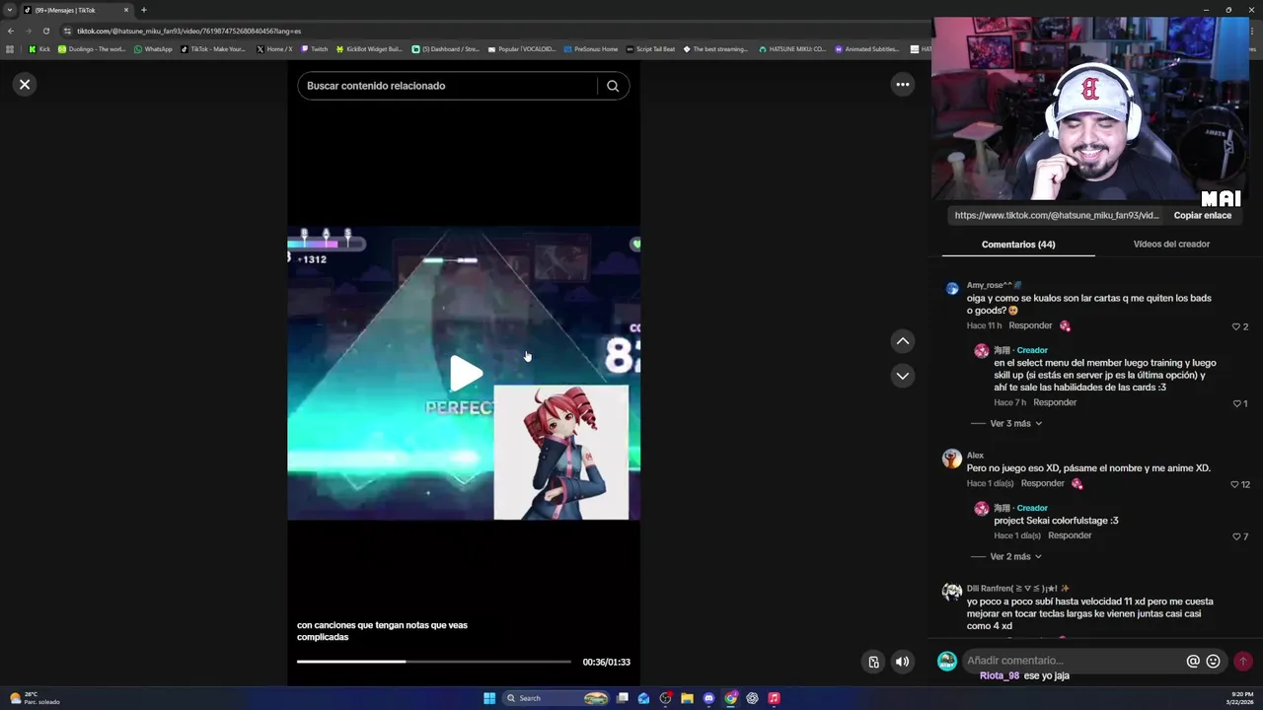Go to previous video with the up arrow

(x=902, y=341)
